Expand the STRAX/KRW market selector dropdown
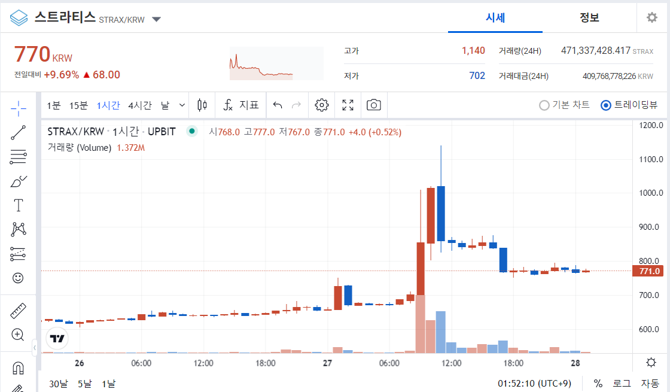 [156, 19]
